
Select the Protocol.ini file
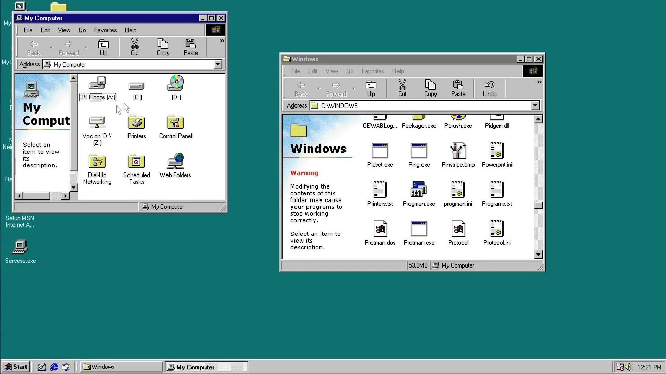[x=497, y=234]
